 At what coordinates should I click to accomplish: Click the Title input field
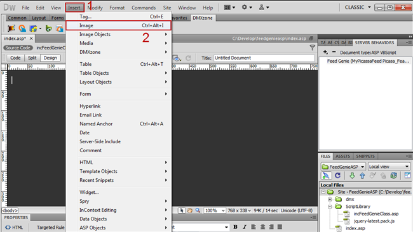point(264,58)
